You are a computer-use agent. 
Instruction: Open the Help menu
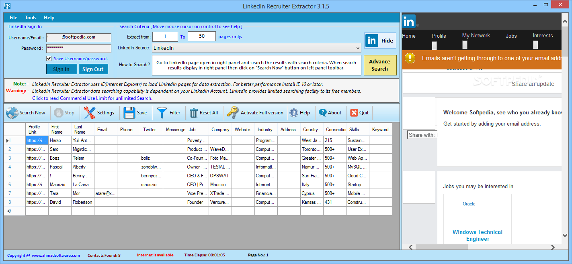click(49, 18)
